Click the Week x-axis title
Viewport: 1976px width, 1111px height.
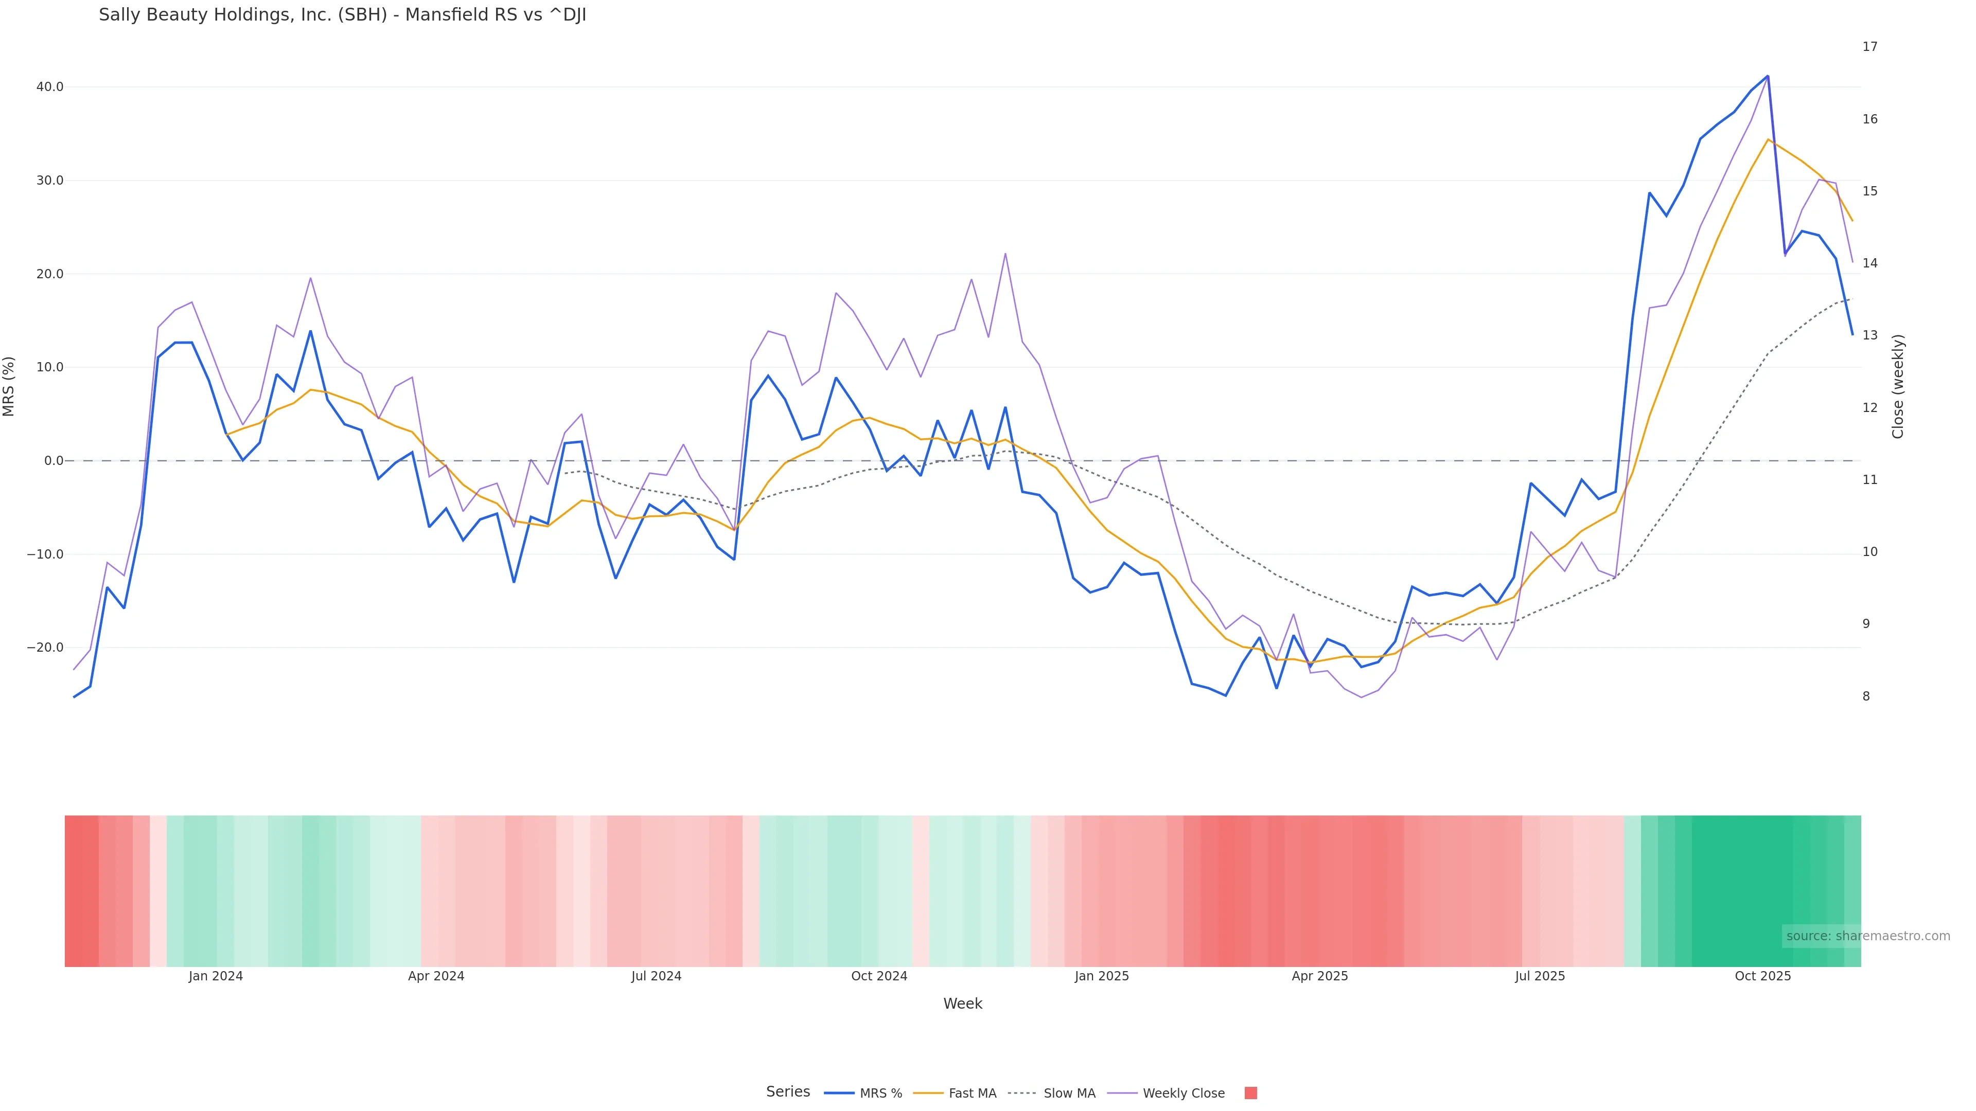click(x=963, y=1005)
